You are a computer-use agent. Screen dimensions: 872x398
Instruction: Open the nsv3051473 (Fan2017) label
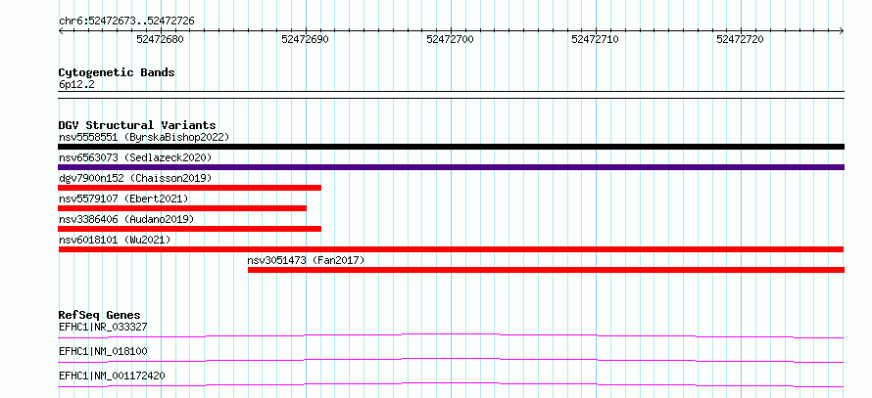click(x=306, y=260)
